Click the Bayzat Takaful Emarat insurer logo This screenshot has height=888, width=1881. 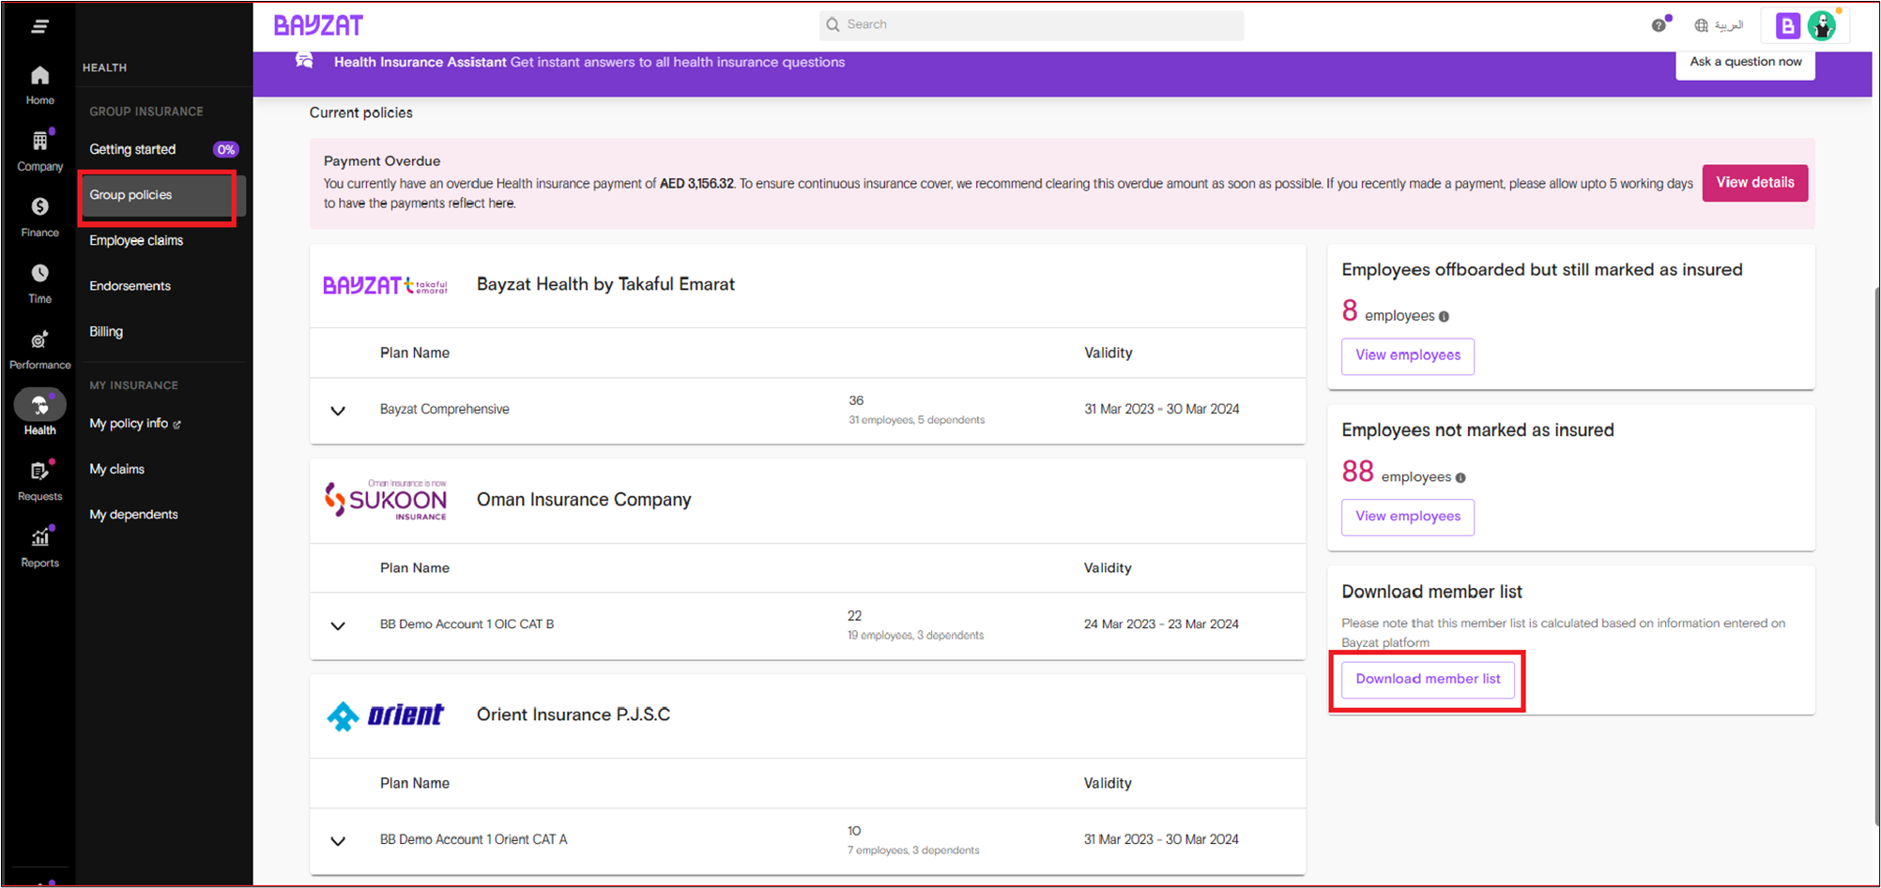385,285
